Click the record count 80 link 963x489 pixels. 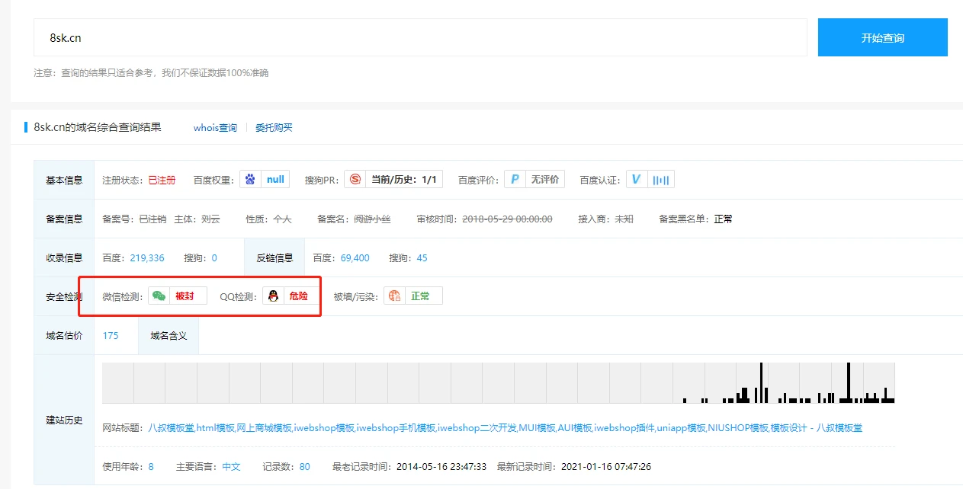(x=305, y=467)
